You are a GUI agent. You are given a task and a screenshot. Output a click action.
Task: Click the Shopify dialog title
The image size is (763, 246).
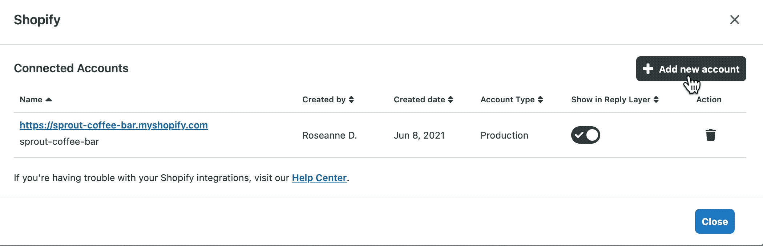[37, 20]
